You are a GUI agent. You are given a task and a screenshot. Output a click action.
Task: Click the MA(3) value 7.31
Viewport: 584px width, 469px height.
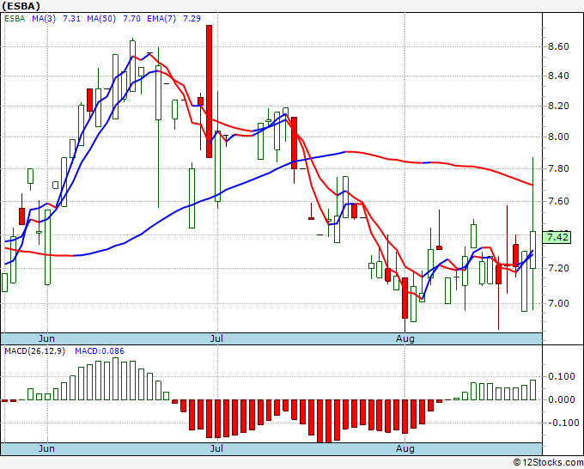(x=71, y=19)
